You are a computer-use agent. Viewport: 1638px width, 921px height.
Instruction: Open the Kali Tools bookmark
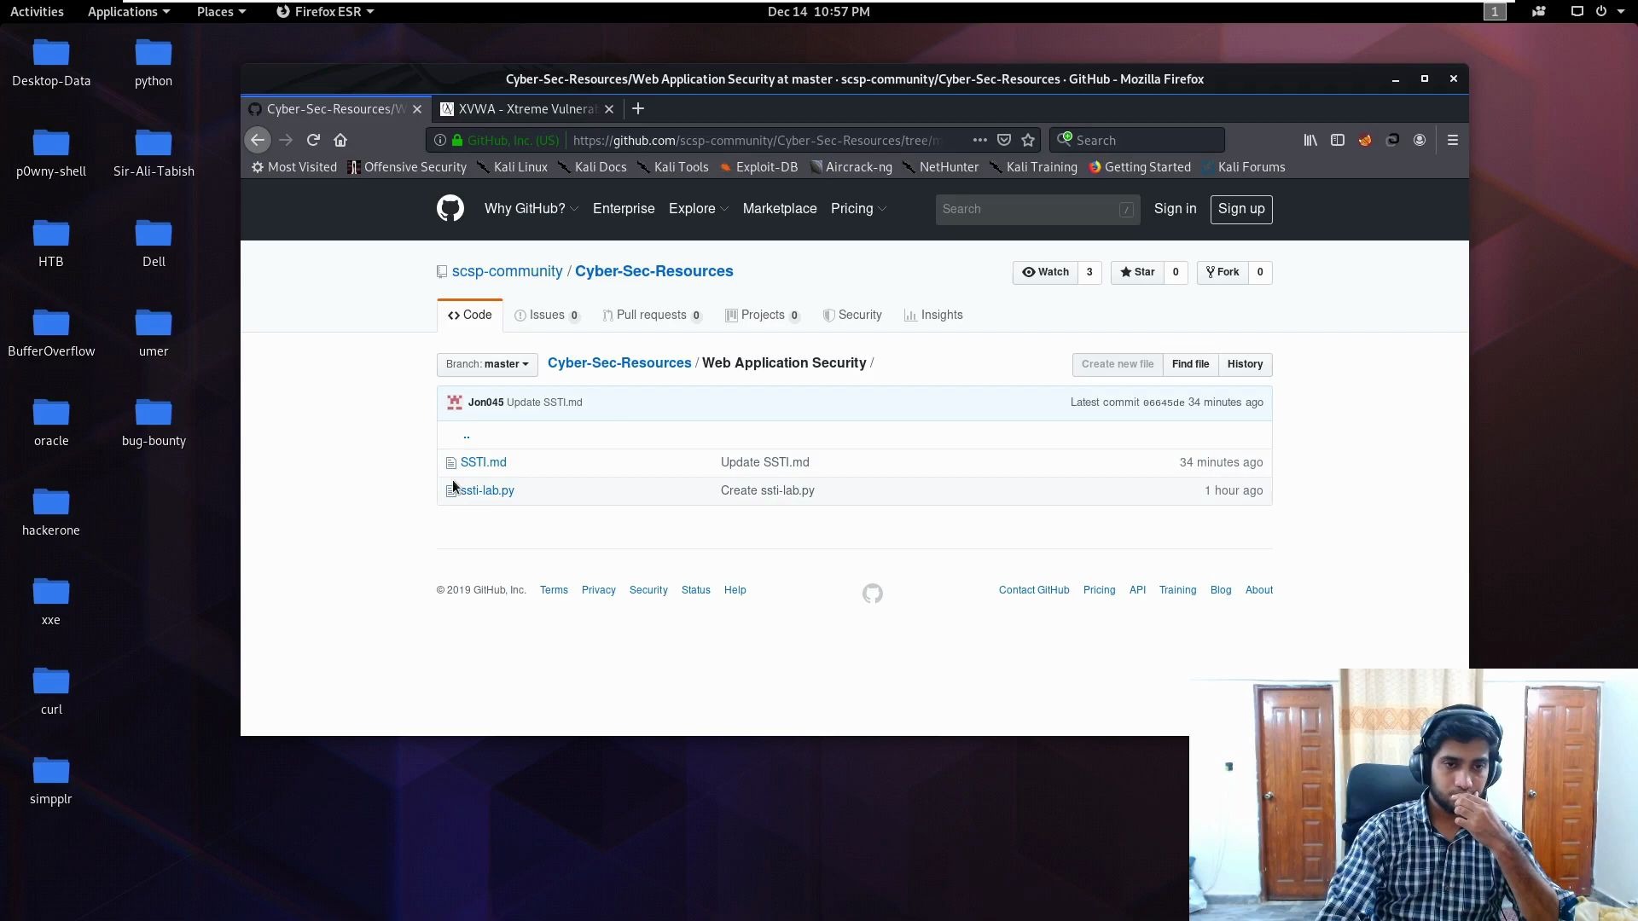tap(672, 167)
